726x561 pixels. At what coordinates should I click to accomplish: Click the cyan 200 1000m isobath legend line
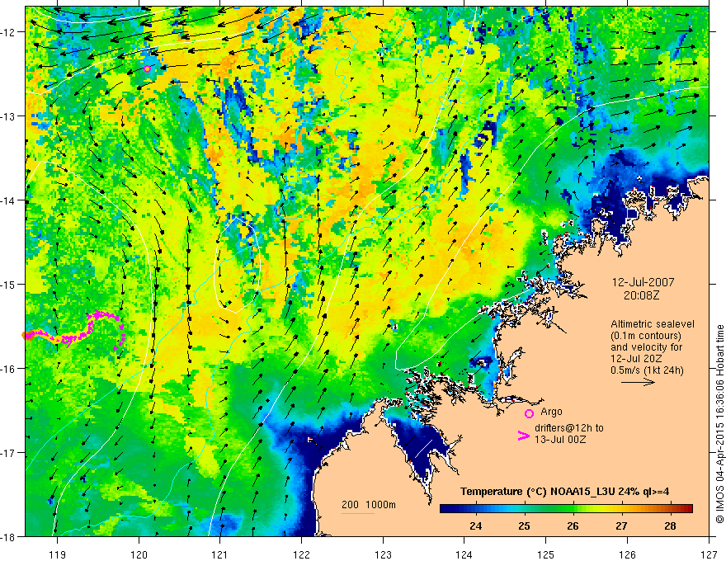(358, 513)
